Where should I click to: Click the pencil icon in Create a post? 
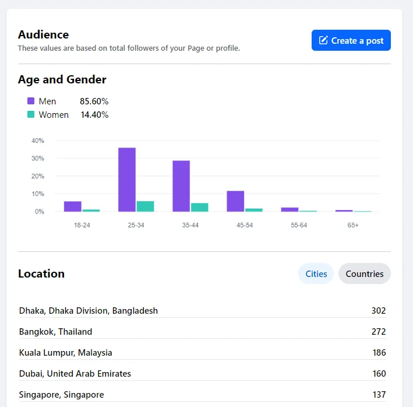click(323, 40)
